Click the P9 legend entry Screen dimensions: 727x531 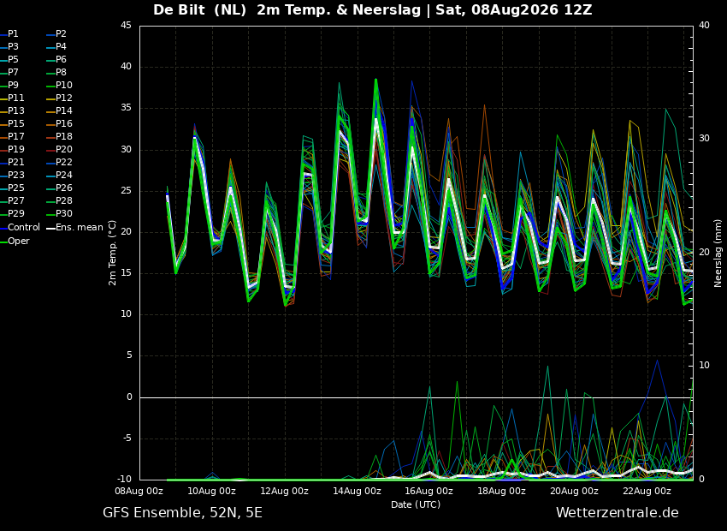(x=9, y=86)
